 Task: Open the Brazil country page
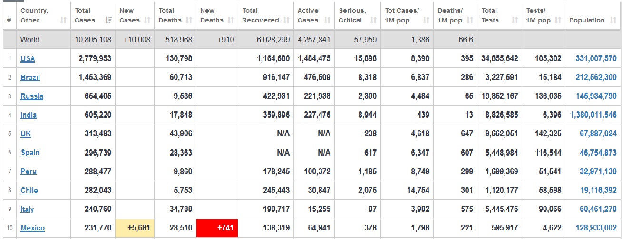click(30, 77)
